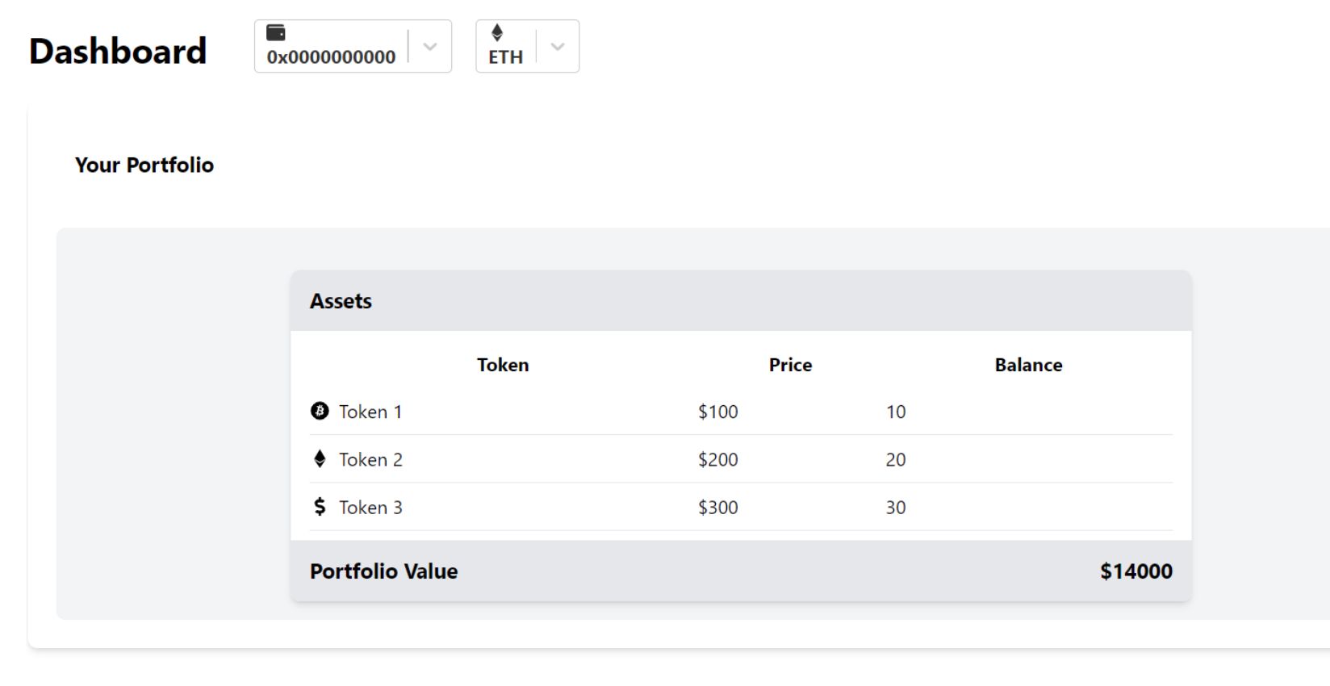
Task: Click the Ethereum icon above ETH label
Action: tap(497, 32)
